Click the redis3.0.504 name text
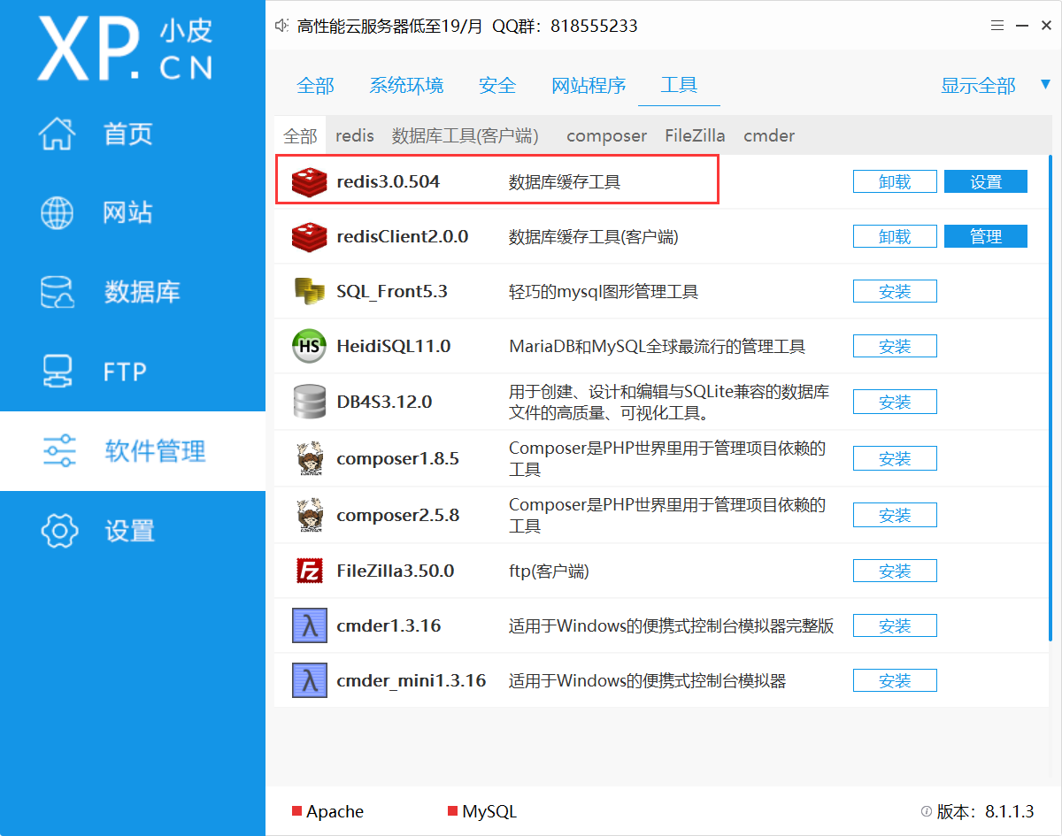The height and width of the screenshot is (836, 1062). [388, 181]
